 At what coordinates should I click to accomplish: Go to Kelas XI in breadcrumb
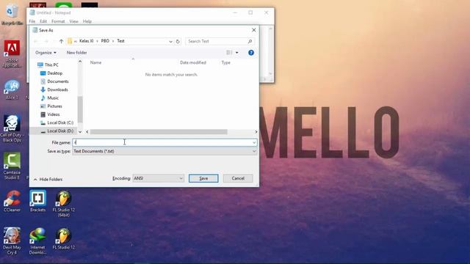point(87,41)
